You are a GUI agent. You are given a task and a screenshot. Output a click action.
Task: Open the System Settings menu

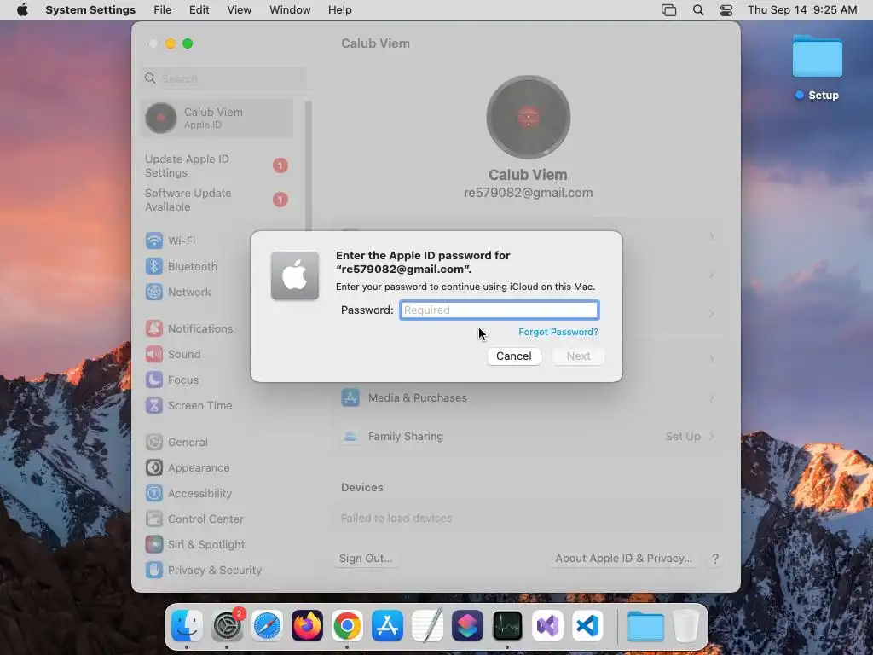coord(90,10)
